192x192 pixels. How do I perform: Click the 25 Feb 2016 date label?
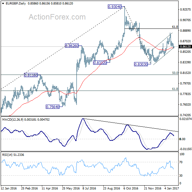[29, 188]
